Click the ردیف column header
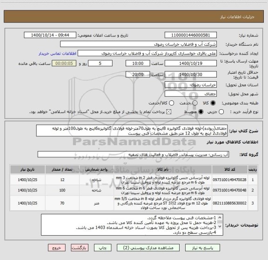 click(x=253, y=169)
